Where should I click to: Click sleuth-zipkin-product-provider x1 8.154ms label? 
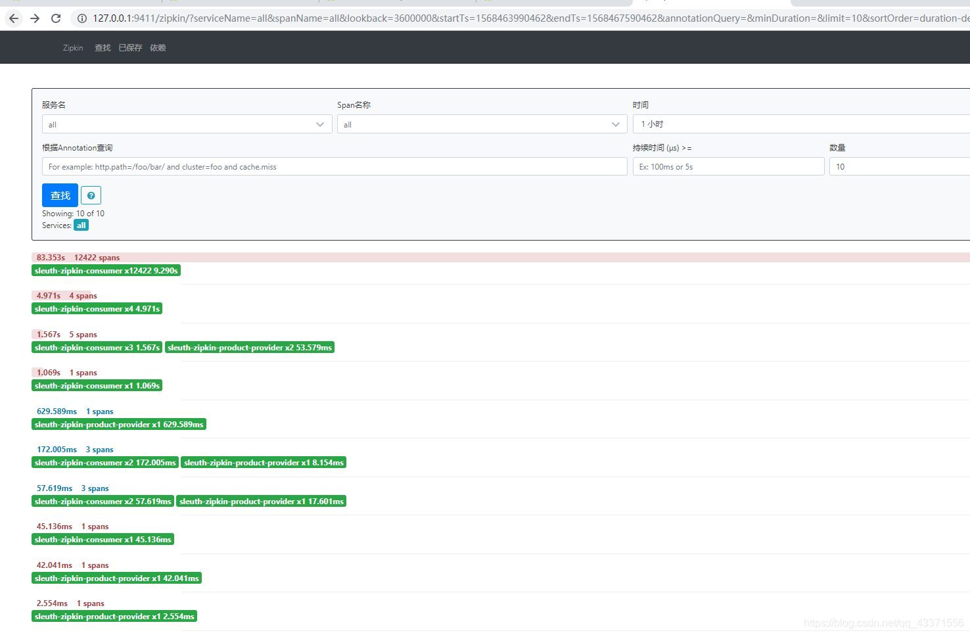pyautogui.click(x=264, y=463)
